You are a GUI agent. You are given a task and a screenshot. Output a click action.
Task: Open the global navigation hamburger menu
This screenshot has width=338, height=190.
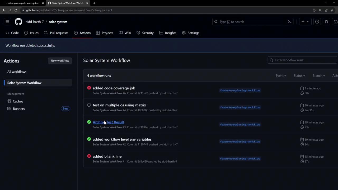7,22
